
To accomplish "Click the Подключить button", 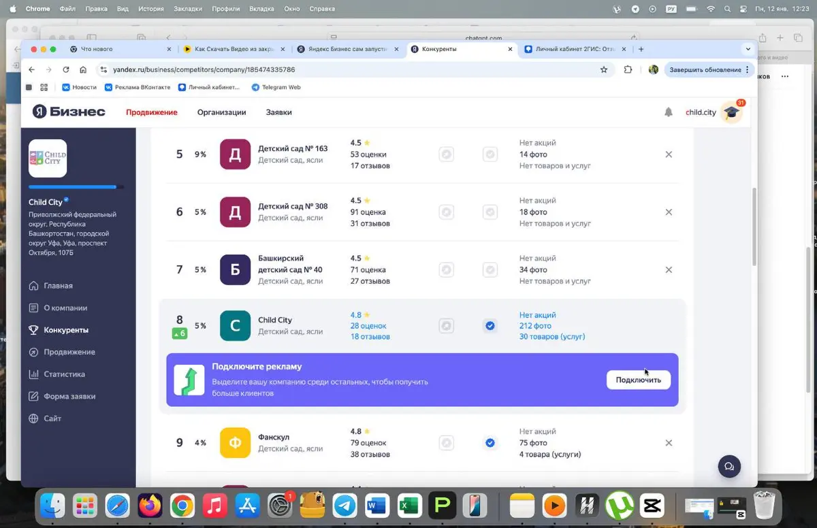I will [638, 380].
